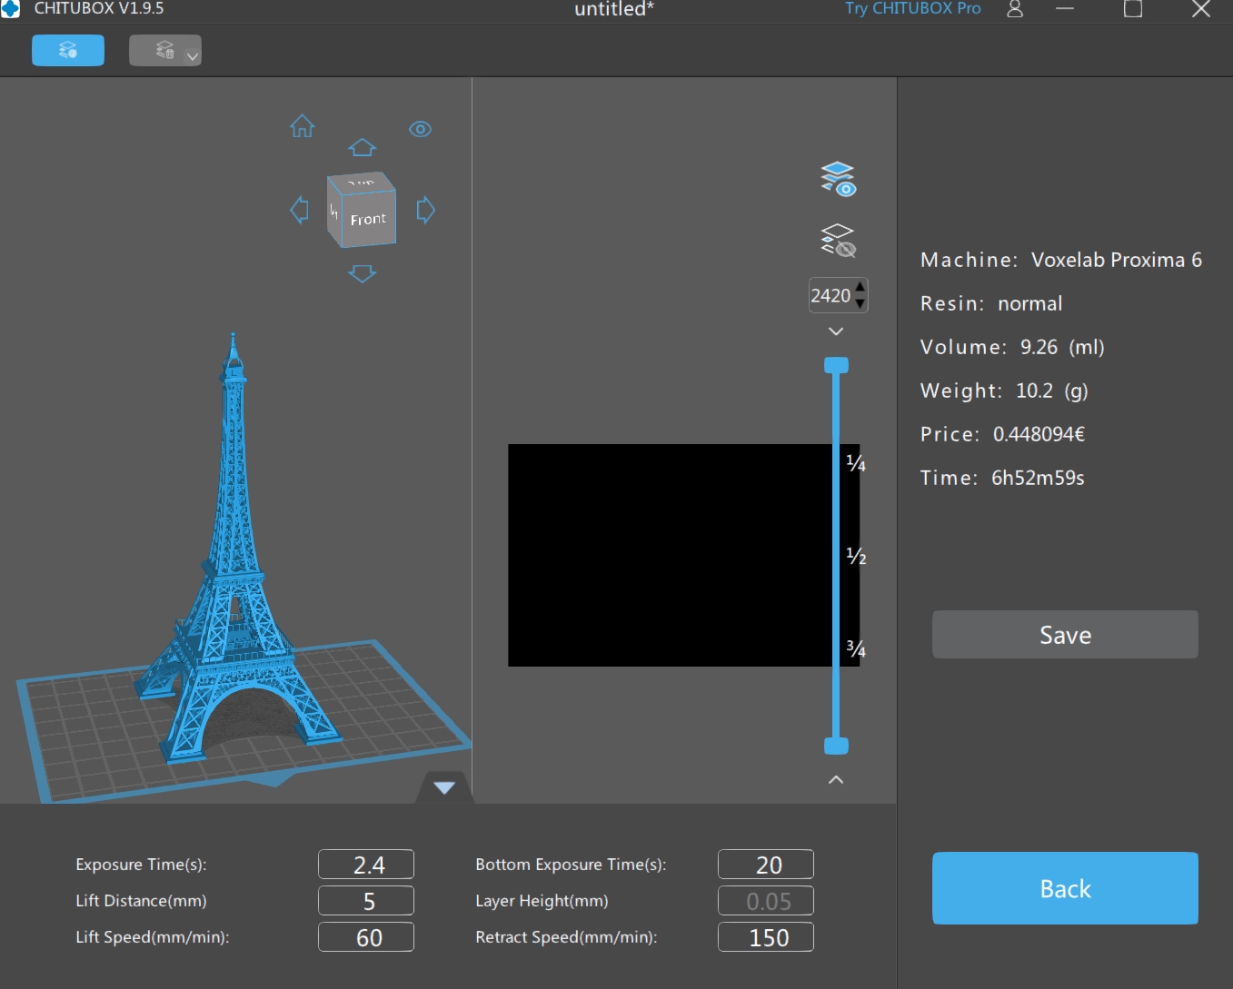Image resolution: width=1233 pixels, height=989 pixels.
Task: Show layers with the layer eye icon
Action: pyautogui.click(x=838, y=179)
